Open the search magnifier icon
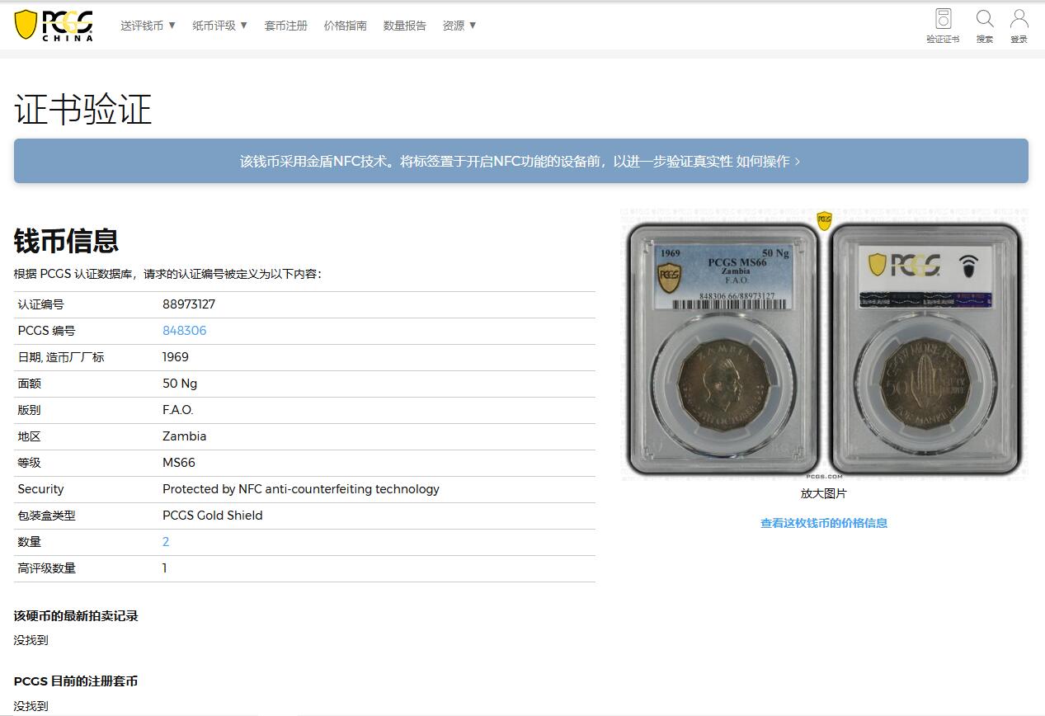Screen dimensions: 1045x716 coord(985,26)
